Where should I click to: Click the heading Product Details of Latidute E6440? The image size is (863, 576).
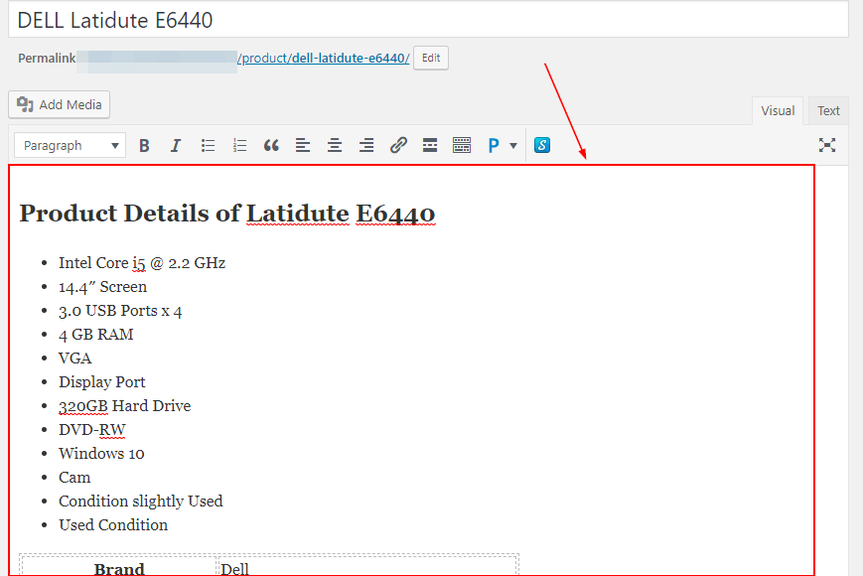227,214
